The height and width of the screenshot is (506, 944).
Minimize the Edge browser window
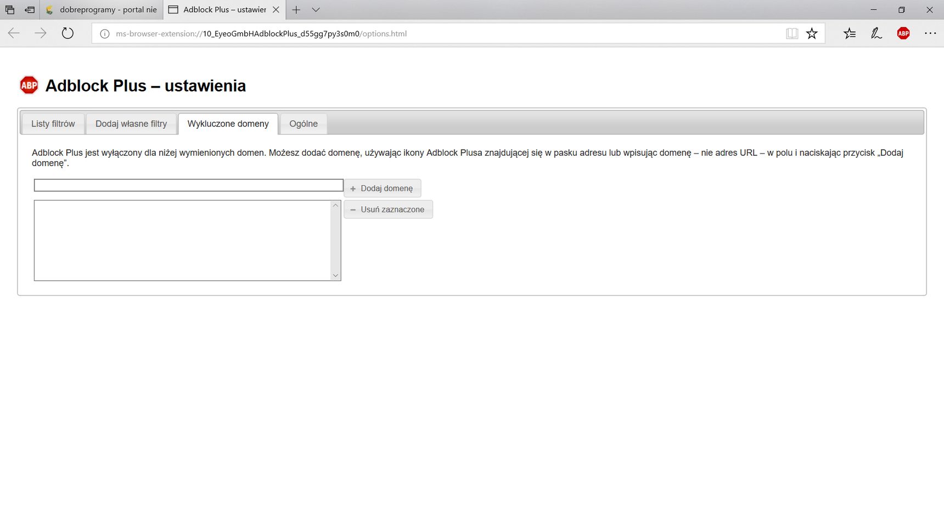pos(874,10)
